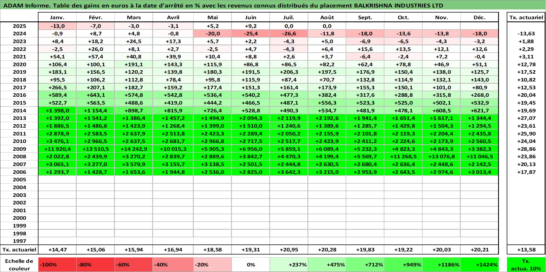Click the Tx. actua. 10% green box

[526, 265]
